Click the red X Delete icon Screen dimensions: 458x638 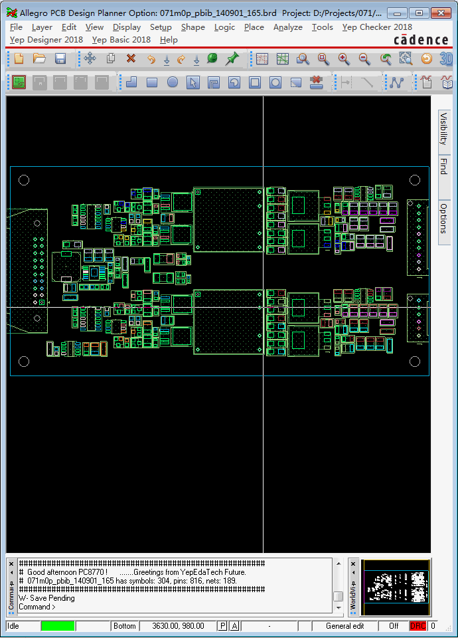(x=131, y=58)
